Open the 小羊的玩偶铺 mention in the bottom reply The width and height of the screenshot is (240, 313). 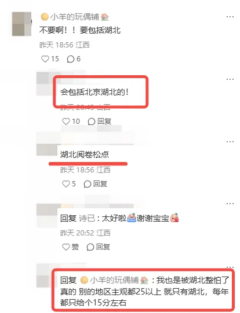click(114, 280)
